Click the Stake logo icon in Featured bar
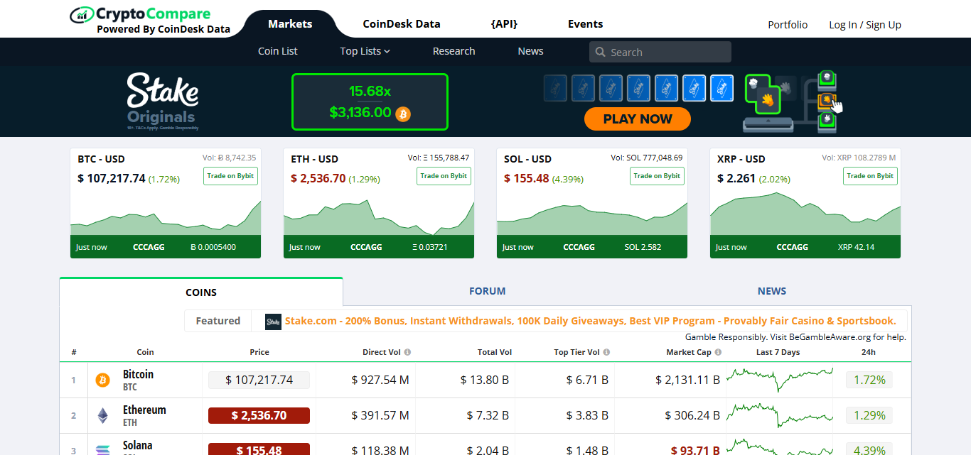 274,322
